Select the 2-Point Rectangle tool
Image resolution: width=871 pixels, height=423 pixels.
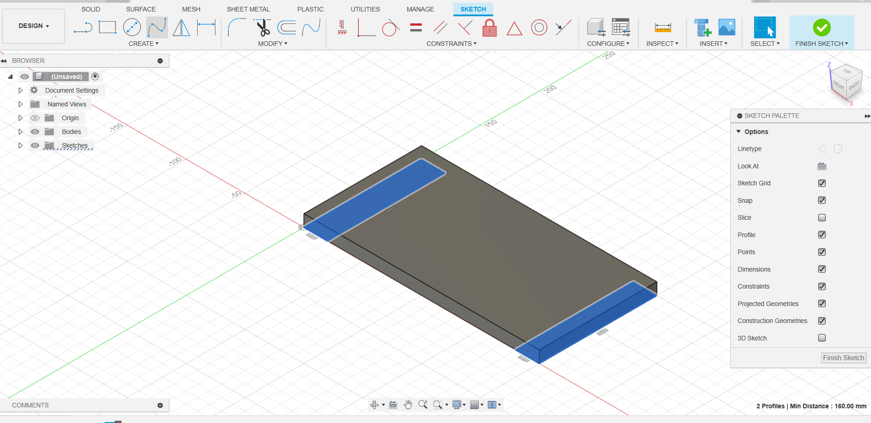(108, 28)
